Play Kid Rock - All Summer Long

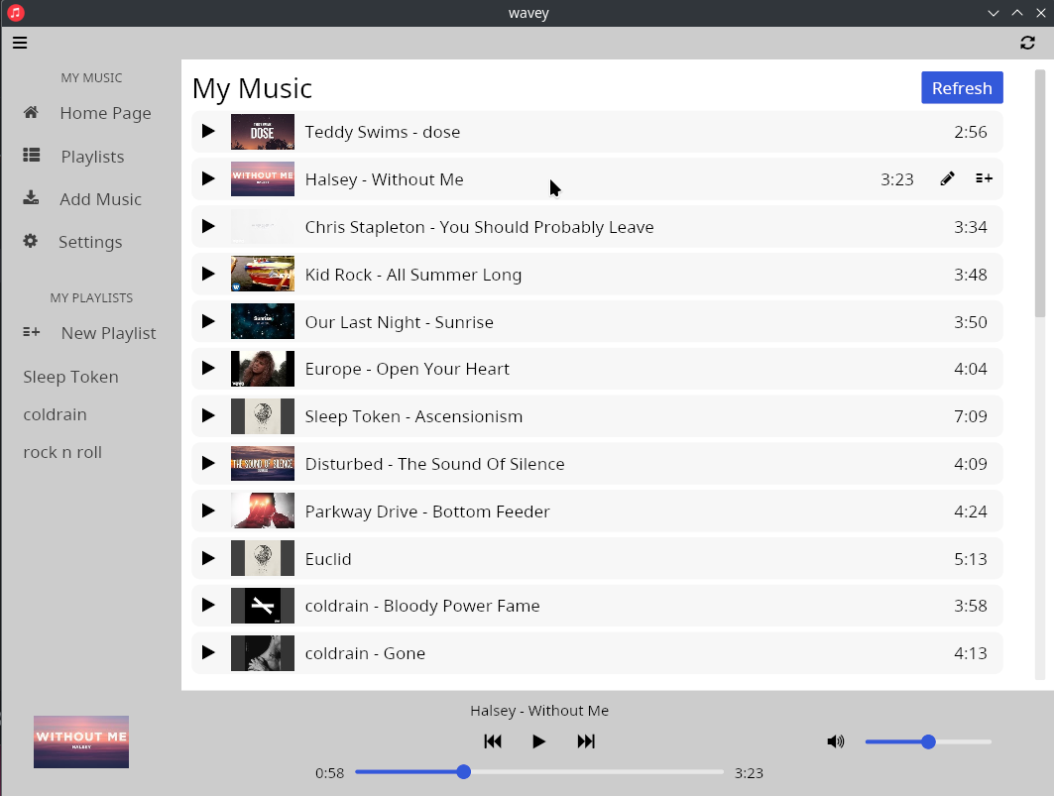208,274
